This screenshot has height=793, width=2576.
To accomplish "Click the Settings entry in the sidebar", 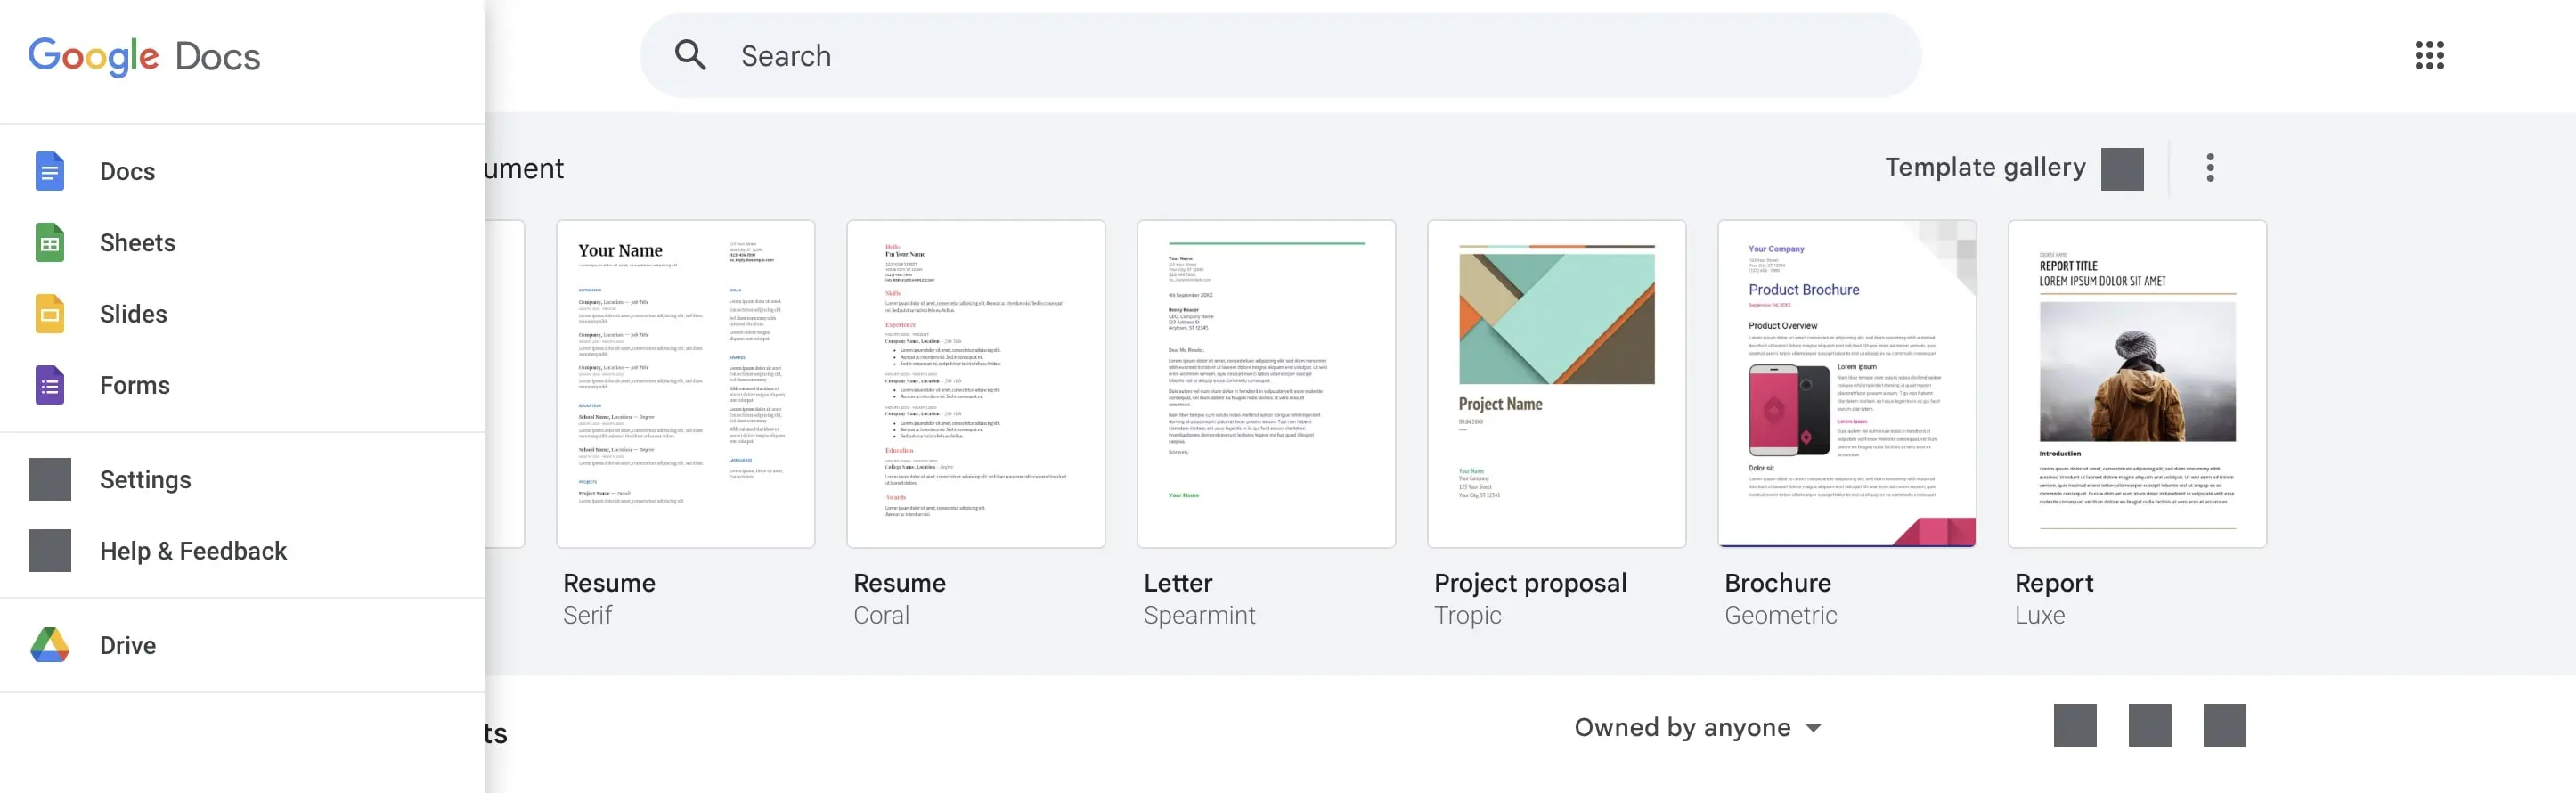I will [144, 479].
